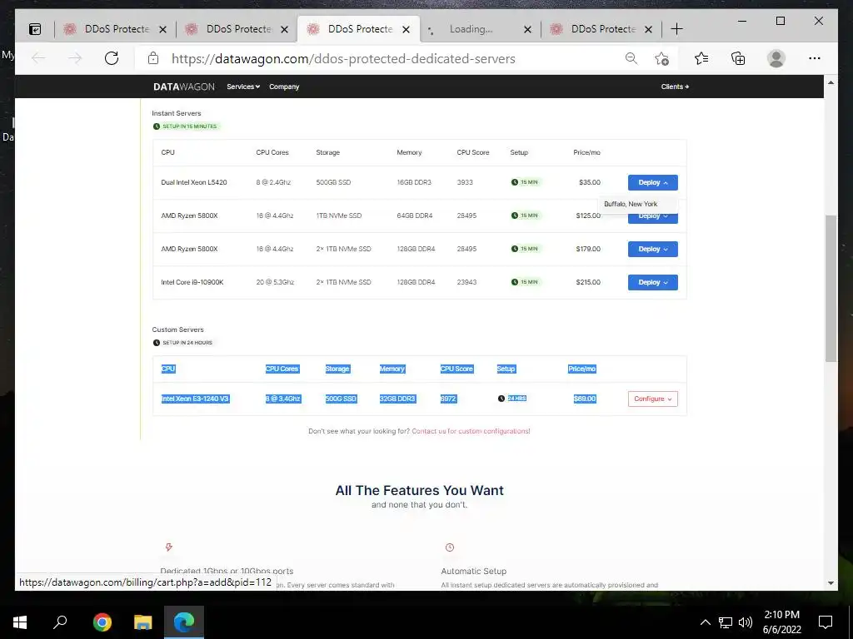Choose the Buffalo, New York location option

(x=631, y=204)
